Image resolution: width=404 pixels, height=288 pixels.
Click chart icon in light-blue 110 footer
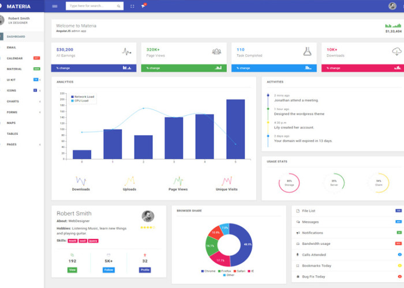tap(308, 68)
